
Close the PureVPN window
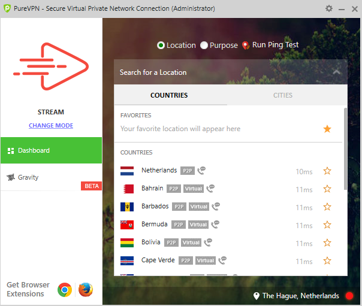pyautogui.click(x=355, y=9)
